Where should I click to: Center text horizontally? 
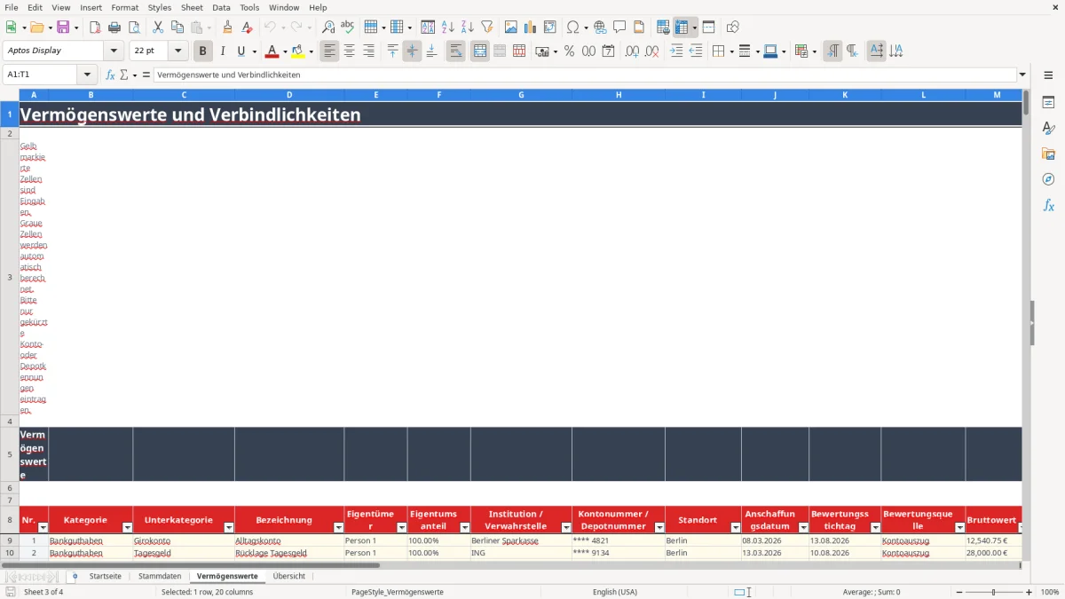(349, 51)
